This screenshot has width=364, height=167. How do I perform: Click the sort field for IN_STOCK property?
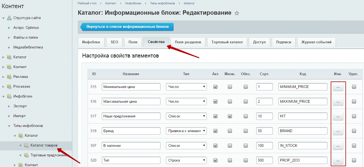tap(264, 146)
